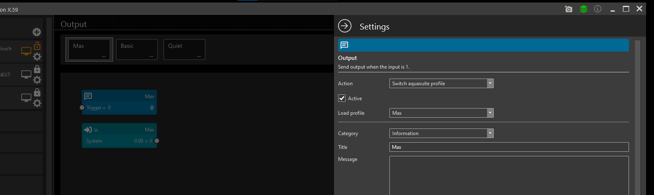Click the padlock icon for NEXT device

tap(37, 69)
